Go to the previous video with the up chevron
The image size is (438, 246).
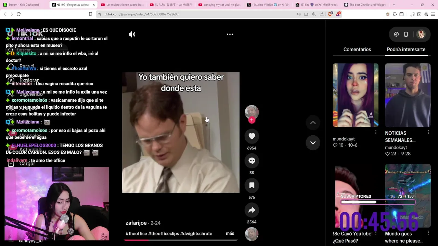313,123
